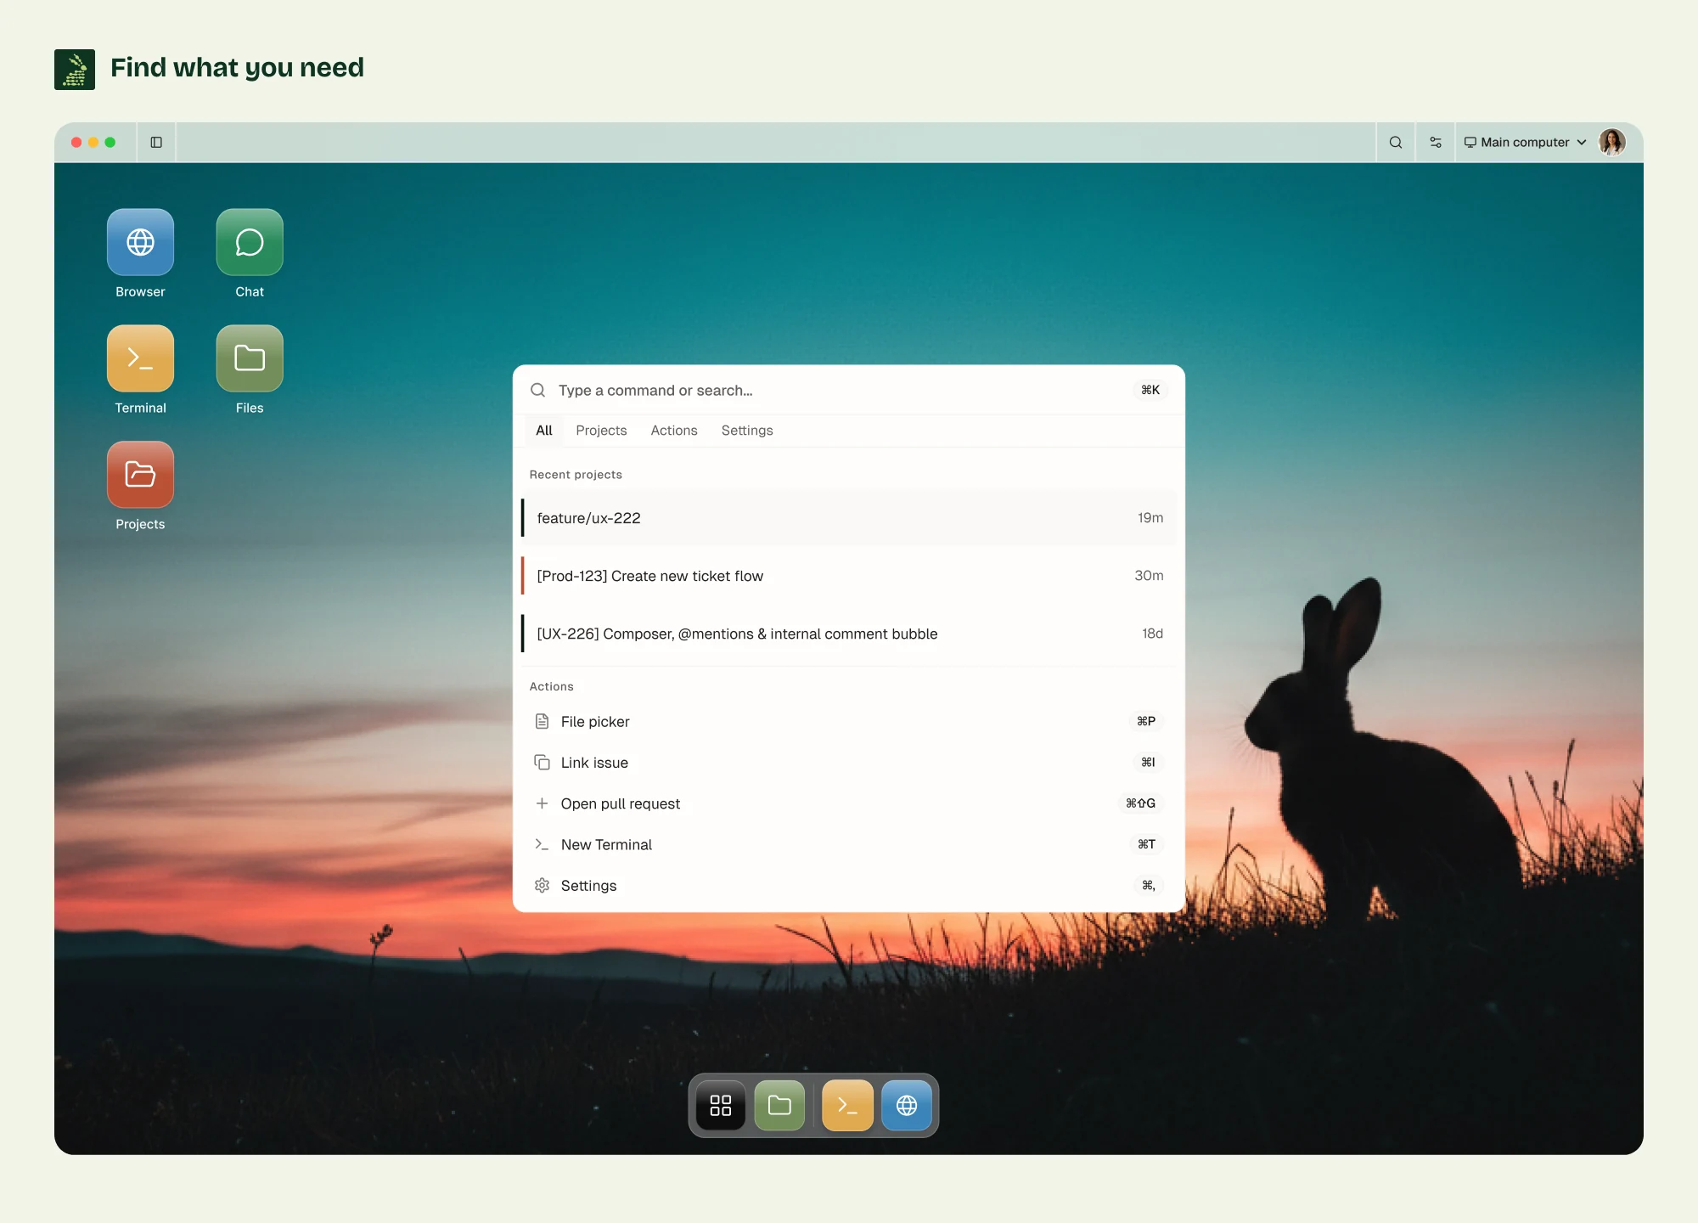Open Browser from the dock
Viewport: 1698px width, 1223px height.
click(x=907, y=1105)
